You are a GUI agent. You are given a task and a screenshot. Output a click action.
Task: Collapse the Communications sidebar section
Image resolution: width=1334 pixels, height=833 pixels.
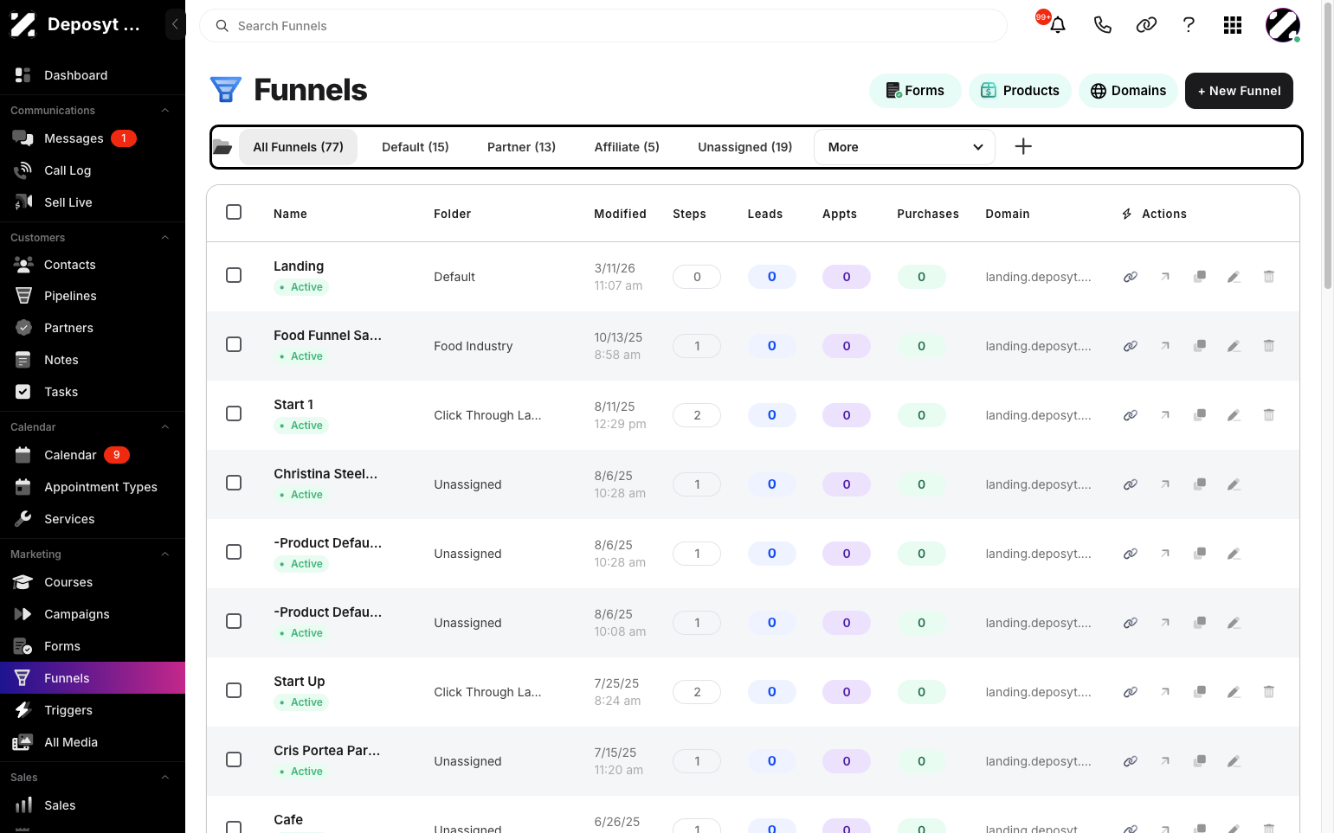[164, 111]
